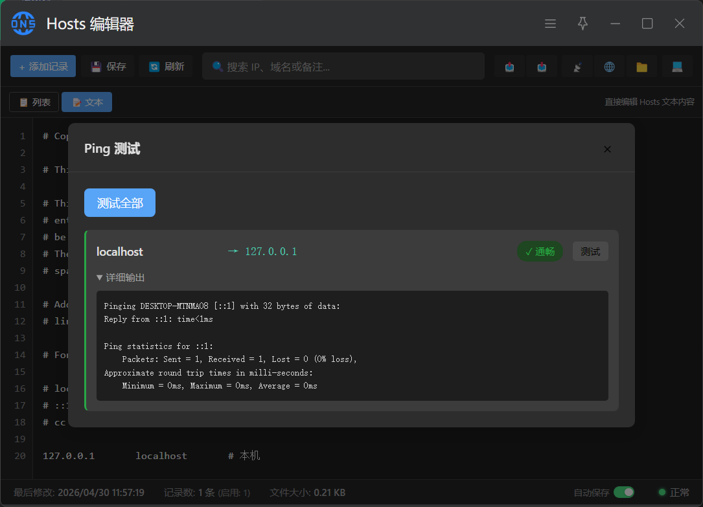Viewport: 703px width, 507px height.
Task: Minimize the Hosts 编辑器 window
Action: tap(615, 23)
